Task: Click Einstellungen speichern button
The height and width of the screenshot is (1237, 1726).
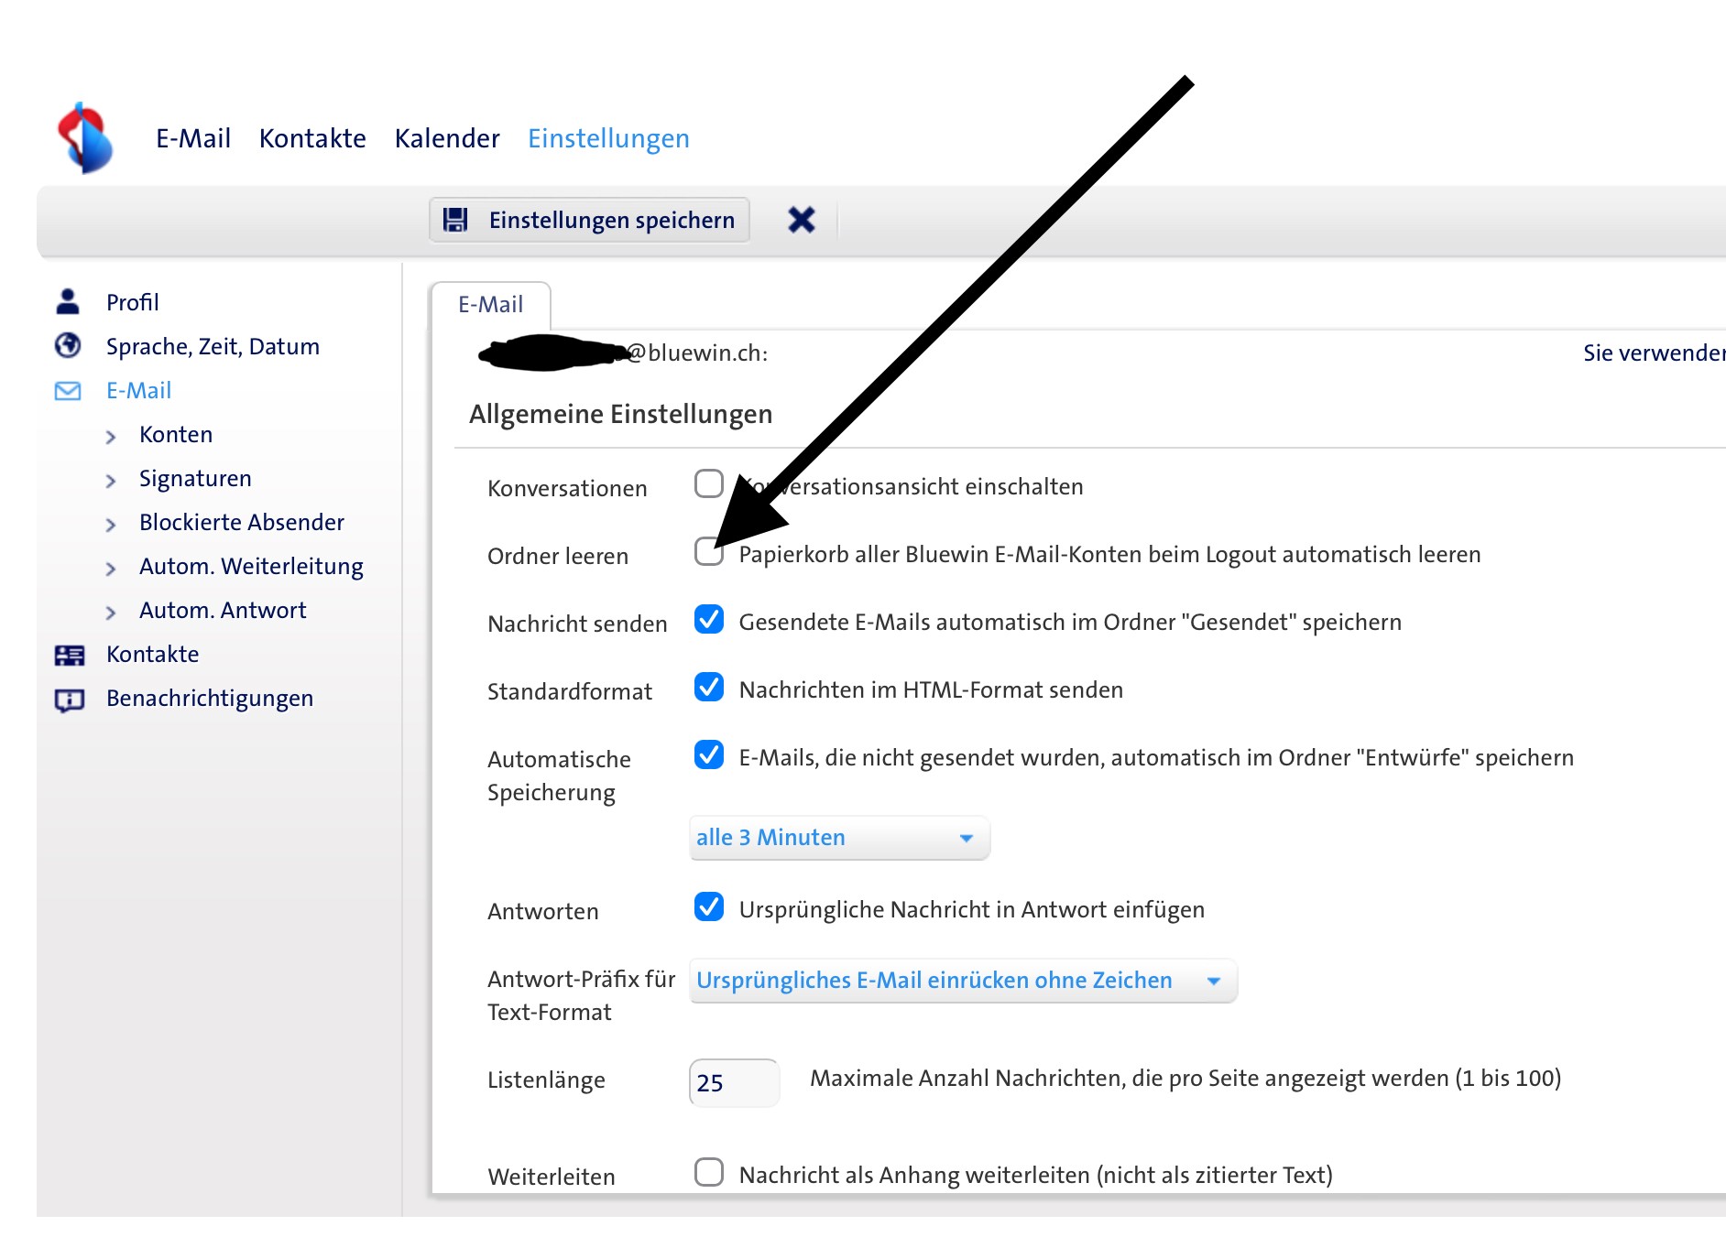Action: pyautogui.click(x=590, y=220)
